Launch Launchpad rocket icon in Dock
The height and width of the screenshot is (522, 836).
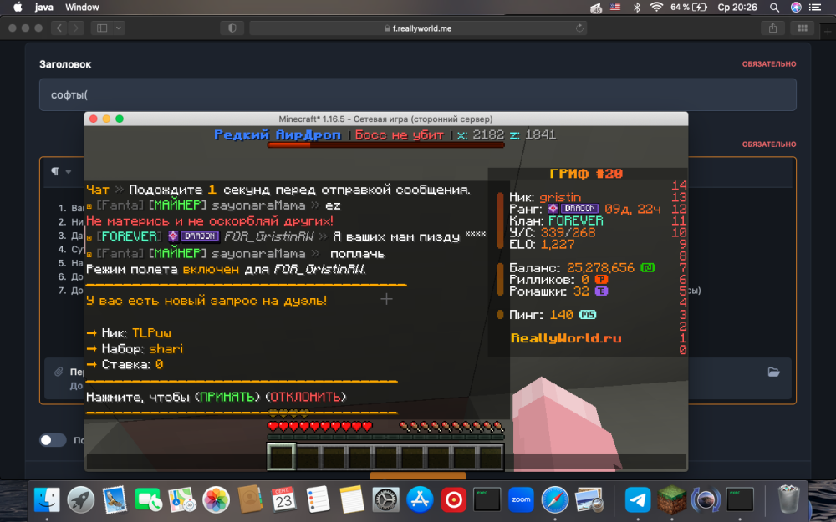pos(80,500)
